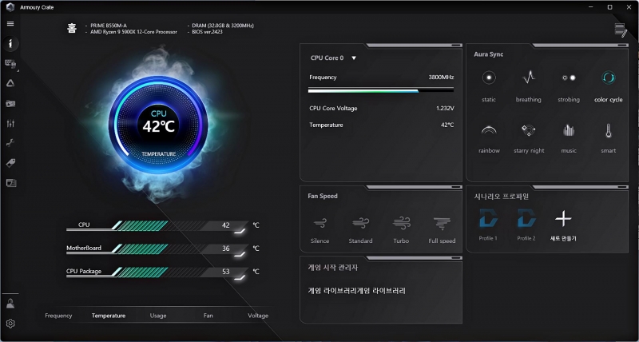Image resolution: width=639 pixels, height=342 pixels.
Task: Pick the smart temperature lighting effect
Action: pos(609,130)
